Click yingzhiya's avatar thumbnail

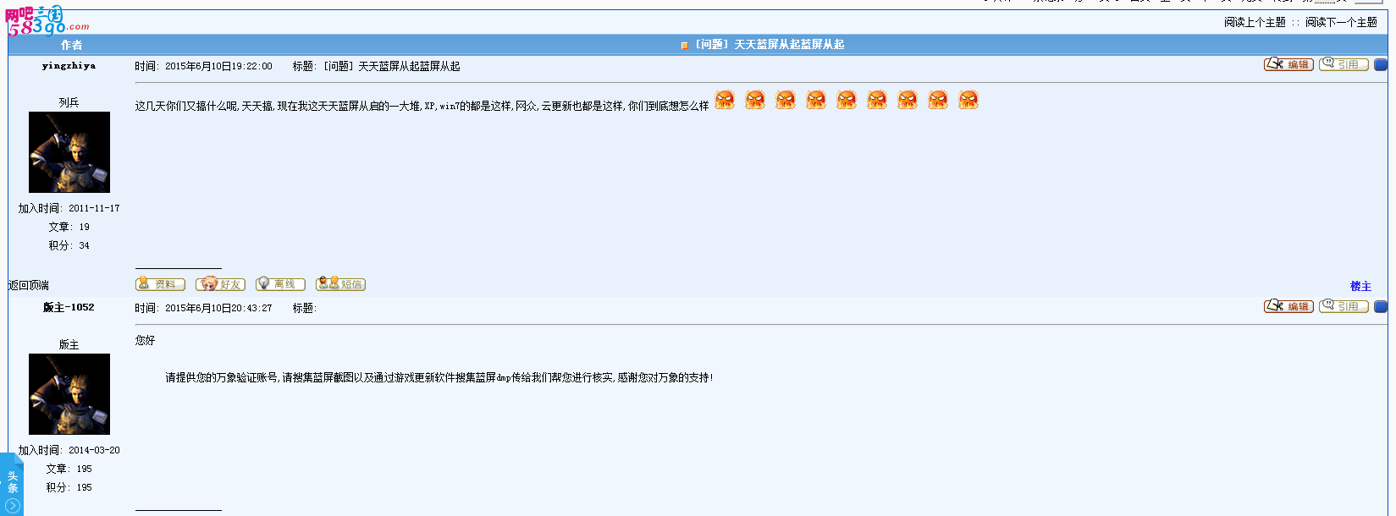69,152
